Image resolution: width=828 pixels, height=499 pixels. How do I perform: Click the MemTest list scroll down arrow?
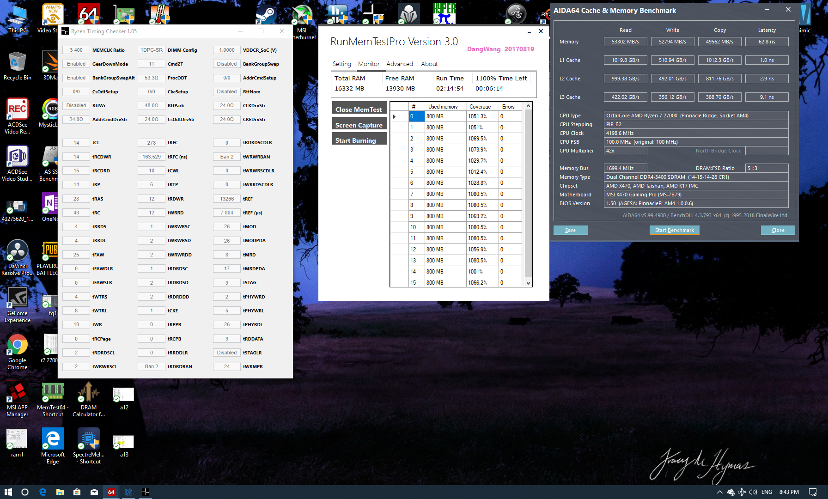click(528, 283)
